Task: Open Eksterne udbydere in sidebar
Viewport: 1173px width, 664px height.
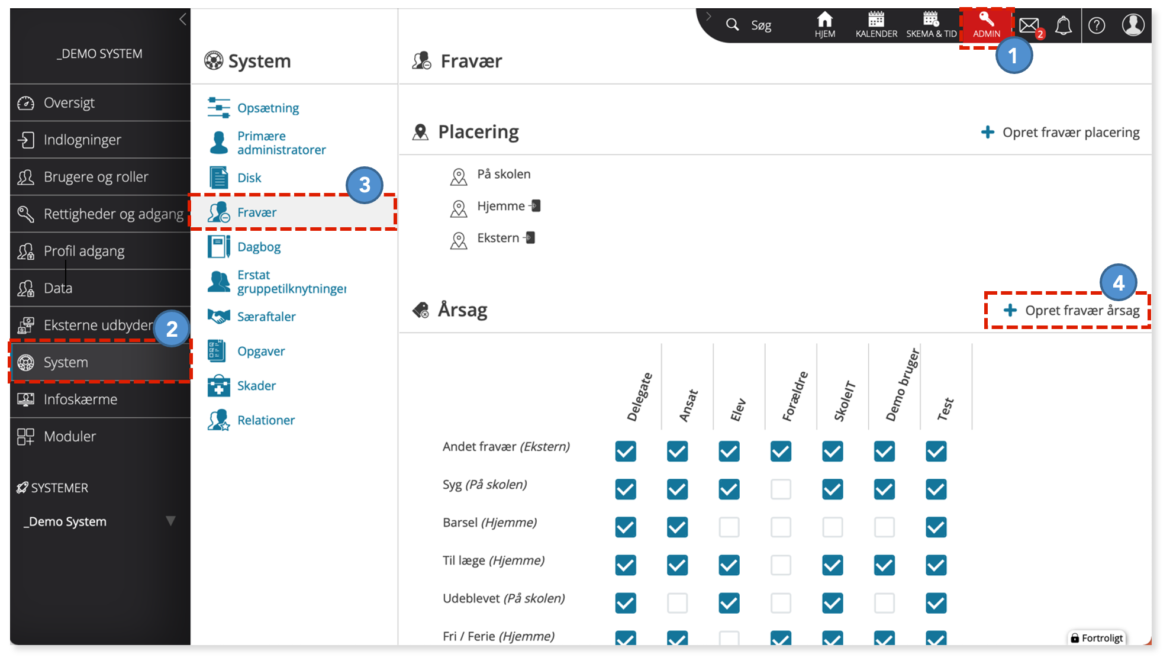Action: (x=100, y=325)
